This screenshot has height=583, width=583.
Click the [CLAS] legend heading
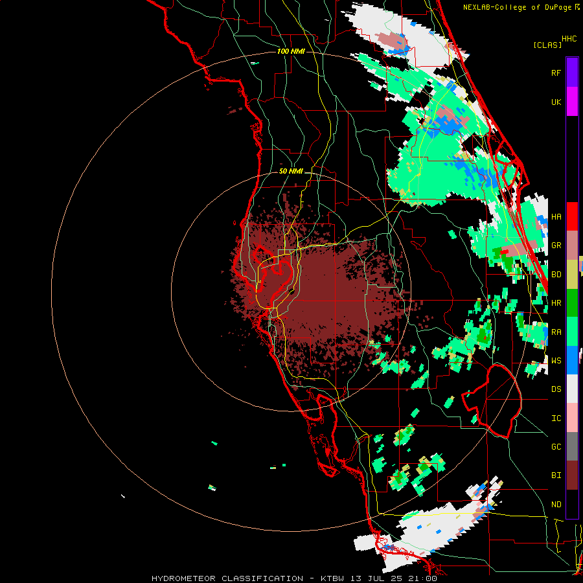pos(547,45)
